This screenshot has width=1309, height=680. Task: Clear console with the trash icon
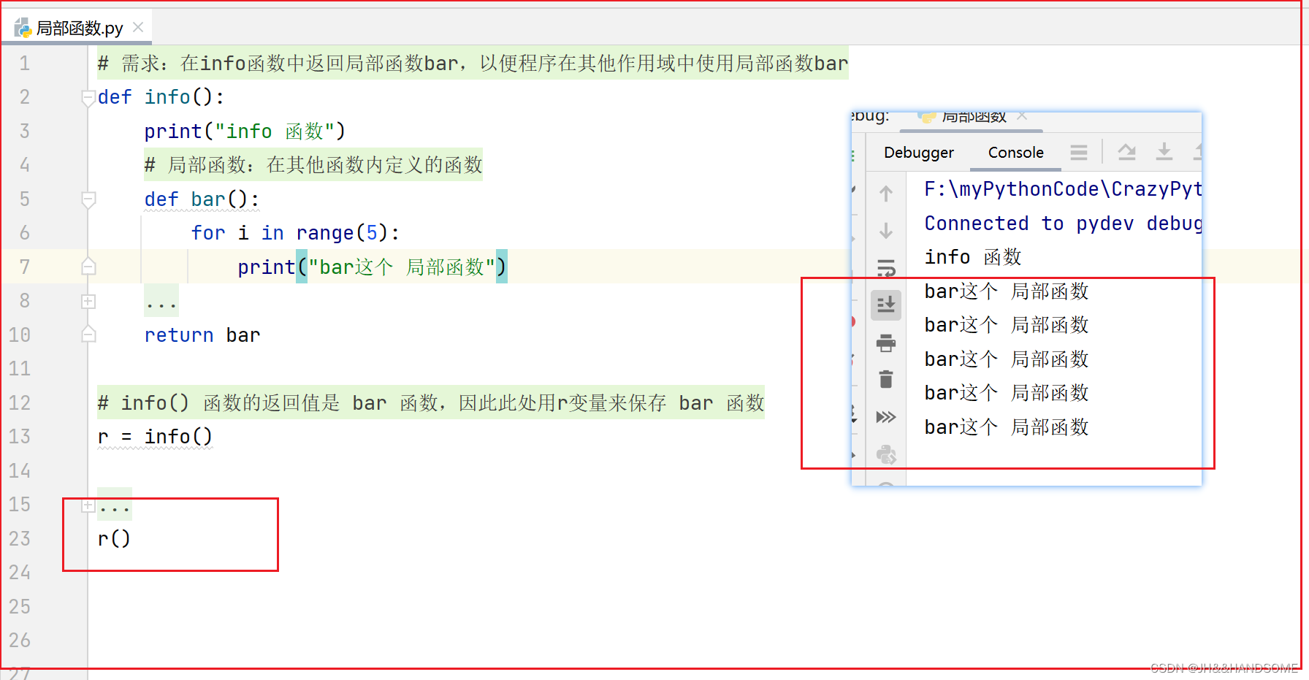click(x=886, y=379)
